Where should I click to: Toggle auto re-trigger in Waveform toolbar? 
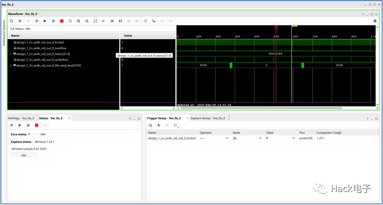36,21
